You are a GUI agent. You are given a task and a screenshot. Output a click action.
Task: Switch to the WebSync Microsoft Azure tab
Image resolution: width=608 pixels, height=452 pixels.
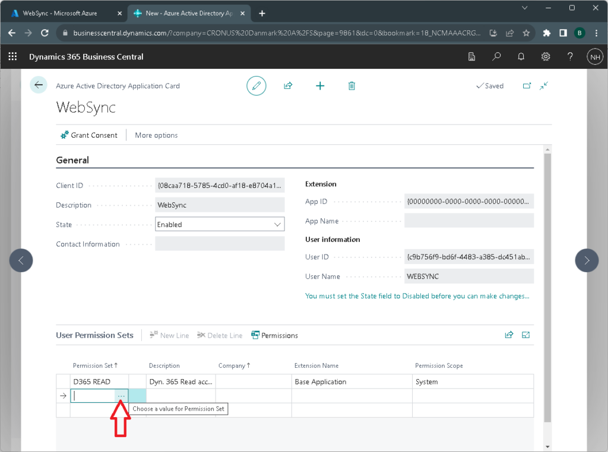pos(59,13)
